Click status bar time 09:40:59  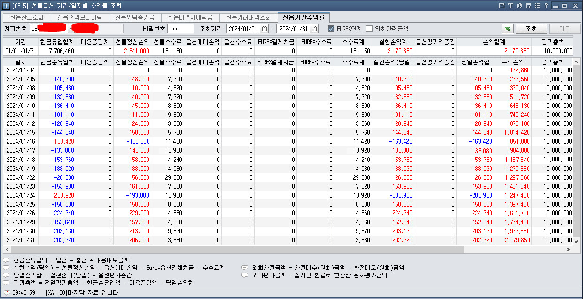[x=24, y=292]
